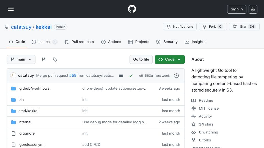Viewport: 264px width, 148px height.
Task: Click the file icon beside .goreleaser.yml
Action: (13, 145)
